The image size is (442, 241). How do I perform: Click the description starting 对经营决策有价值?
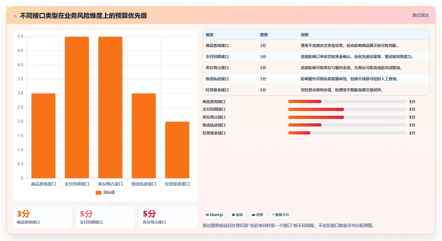point(342,90)
